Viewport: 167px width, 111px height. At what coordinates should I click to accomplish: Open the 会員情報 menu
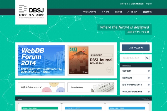[x=147, y=12]
